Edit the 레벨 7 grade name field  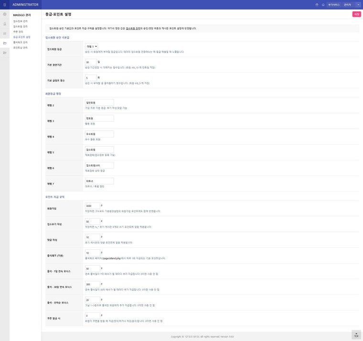(99, 181)
